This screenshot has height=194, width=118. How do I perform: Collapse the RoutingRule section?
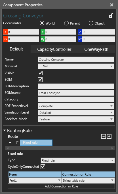point(5,130)
